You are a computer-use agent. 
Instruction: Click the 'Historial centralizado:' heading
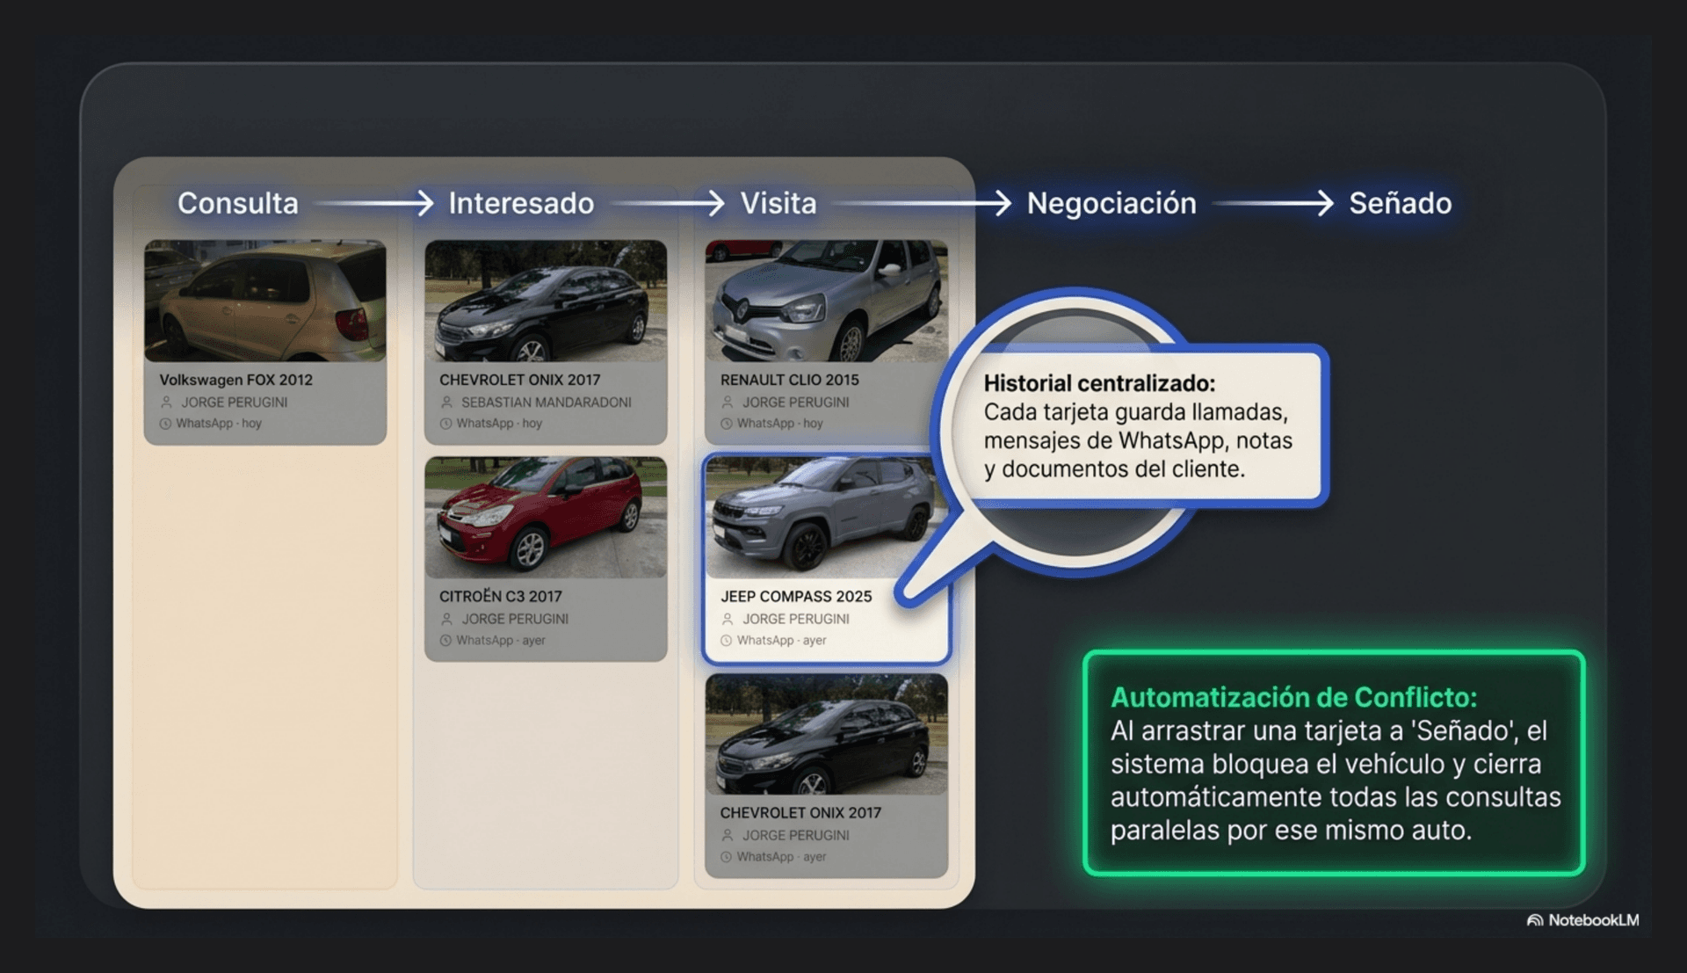pos(1099,383)
